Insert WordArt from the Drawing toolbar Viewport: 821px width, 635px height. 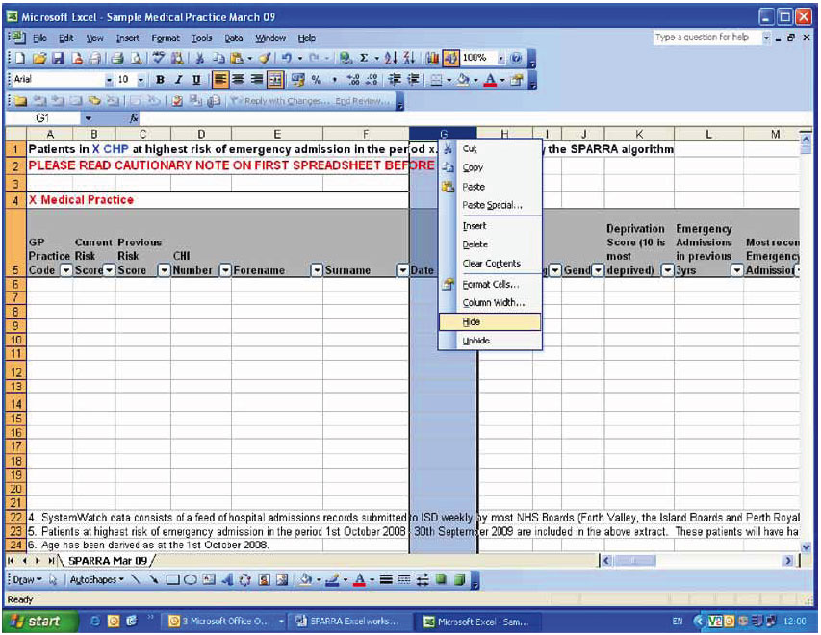point(227,580)
